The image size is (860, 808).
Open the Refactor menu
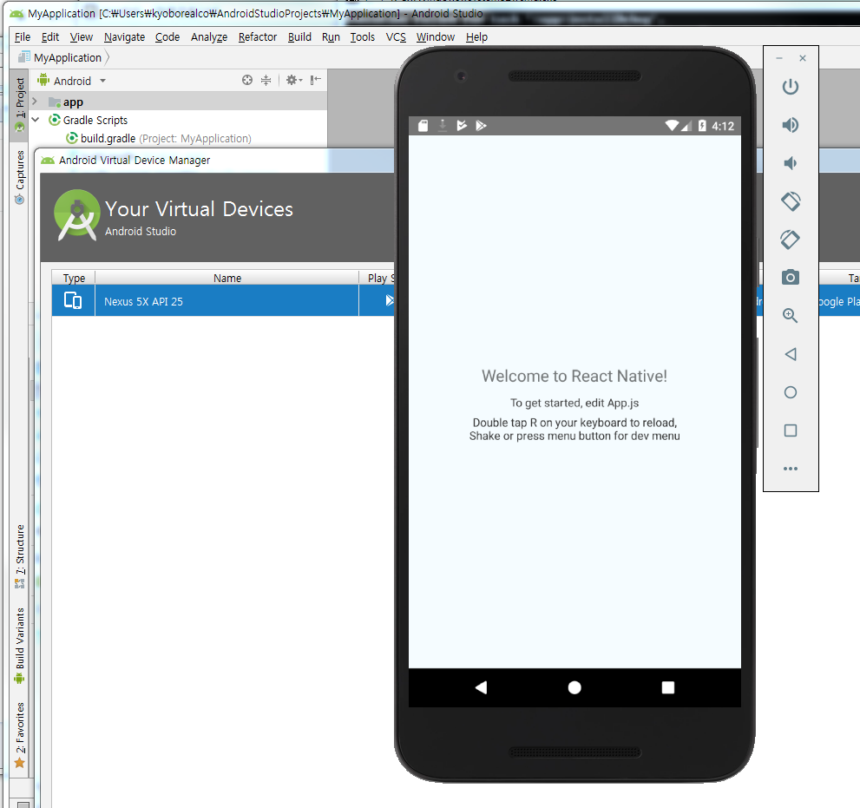257,36
